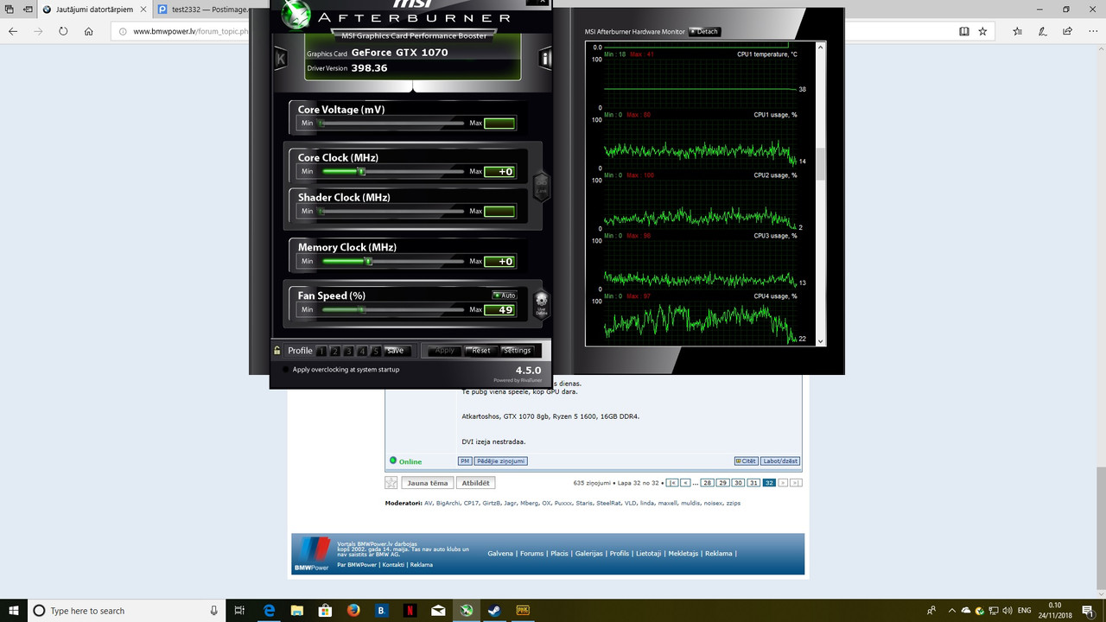Image resolution: width=1106 pixels, height=622 pixels.
Task: Click the Fan Speed value field 49
Action: click(x=499, y=310)
